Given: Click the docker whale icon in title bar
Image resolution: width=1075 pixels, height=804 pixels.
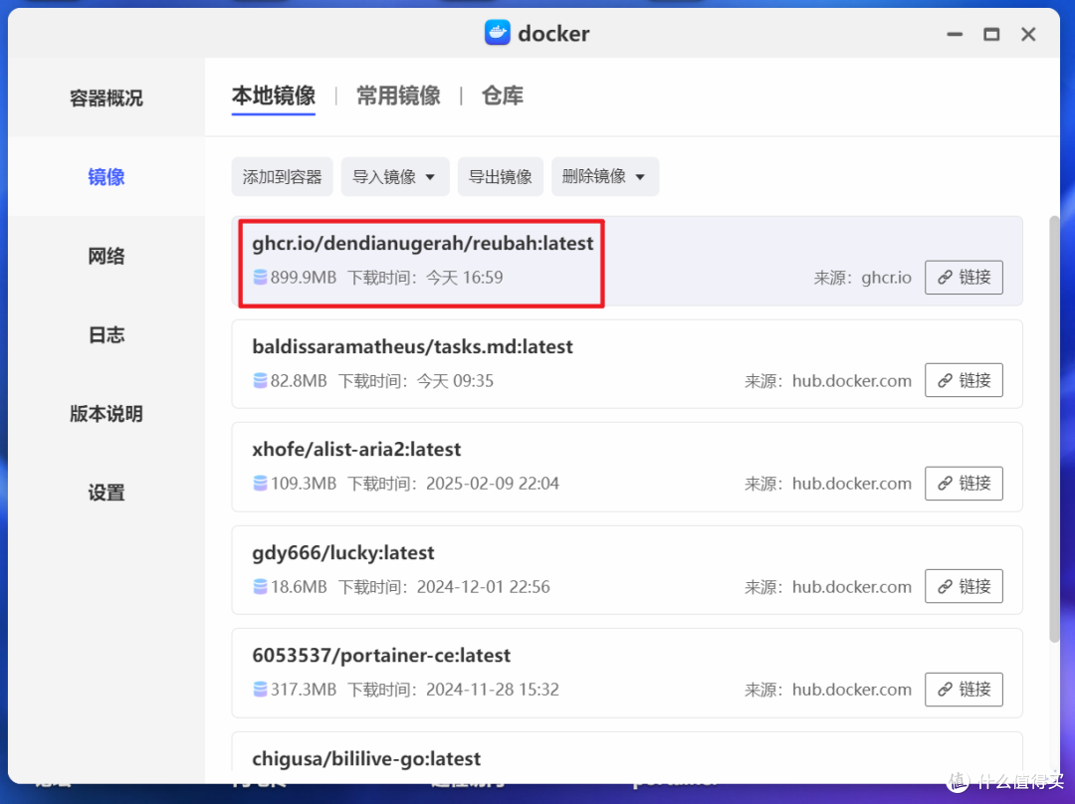Looking at the screenshot, I should point(497,32).
